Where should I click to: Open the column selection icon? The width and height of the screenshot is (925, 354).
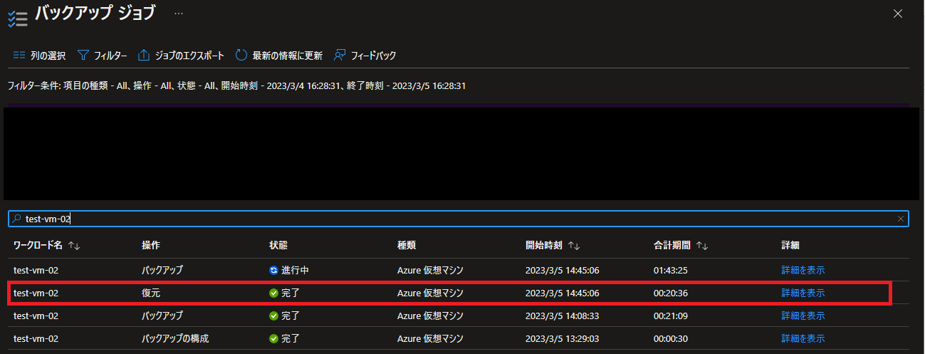tap(19, 55)
